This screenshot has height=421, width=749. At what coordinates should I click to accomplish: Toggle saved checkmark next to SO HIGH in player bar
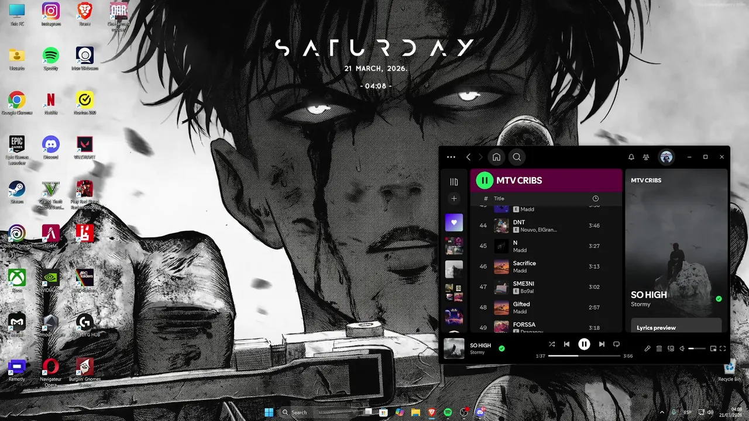click(x=501, y=348)
